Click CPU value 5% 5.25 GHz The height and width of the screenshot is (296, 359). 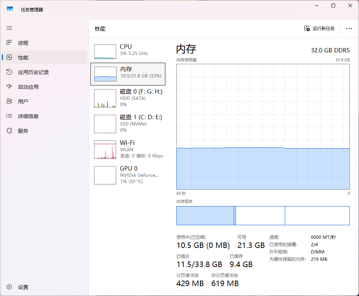pos(134,54)
